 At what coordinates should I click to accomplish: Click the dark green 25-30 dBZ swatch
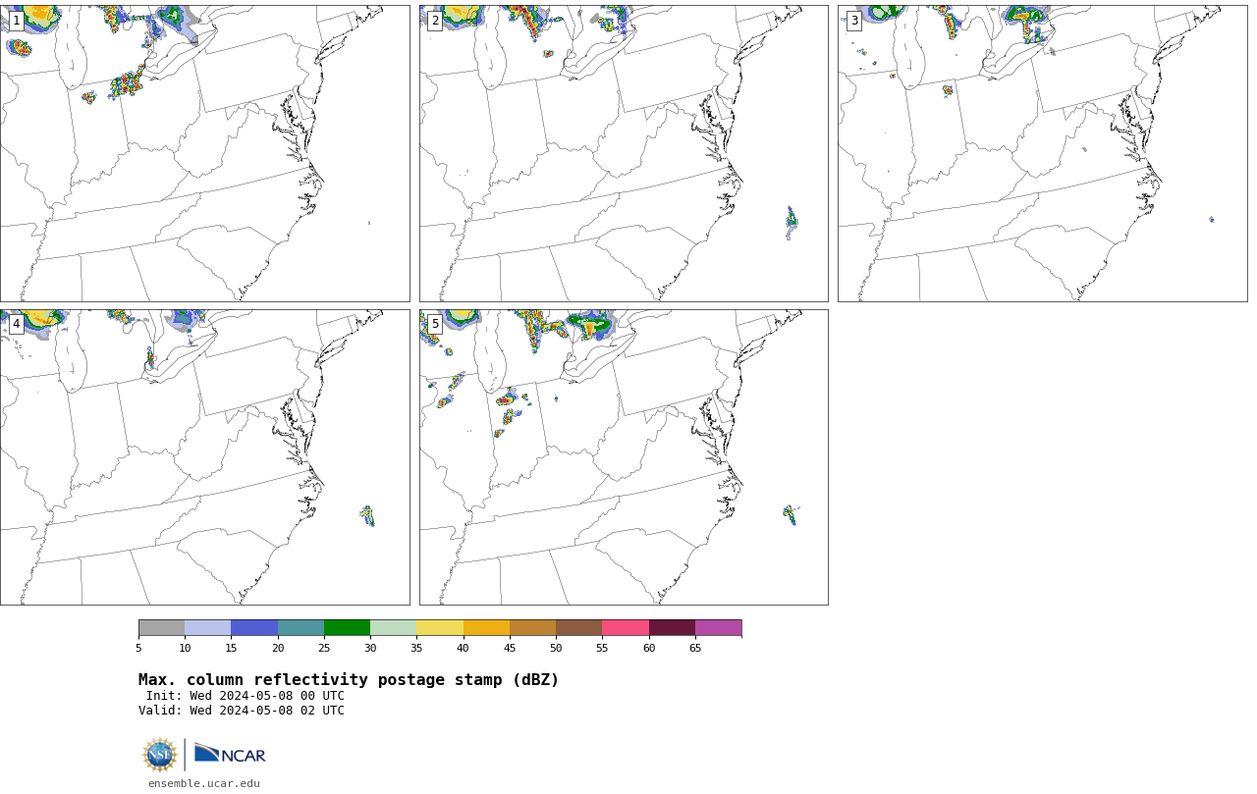[347, 628]
